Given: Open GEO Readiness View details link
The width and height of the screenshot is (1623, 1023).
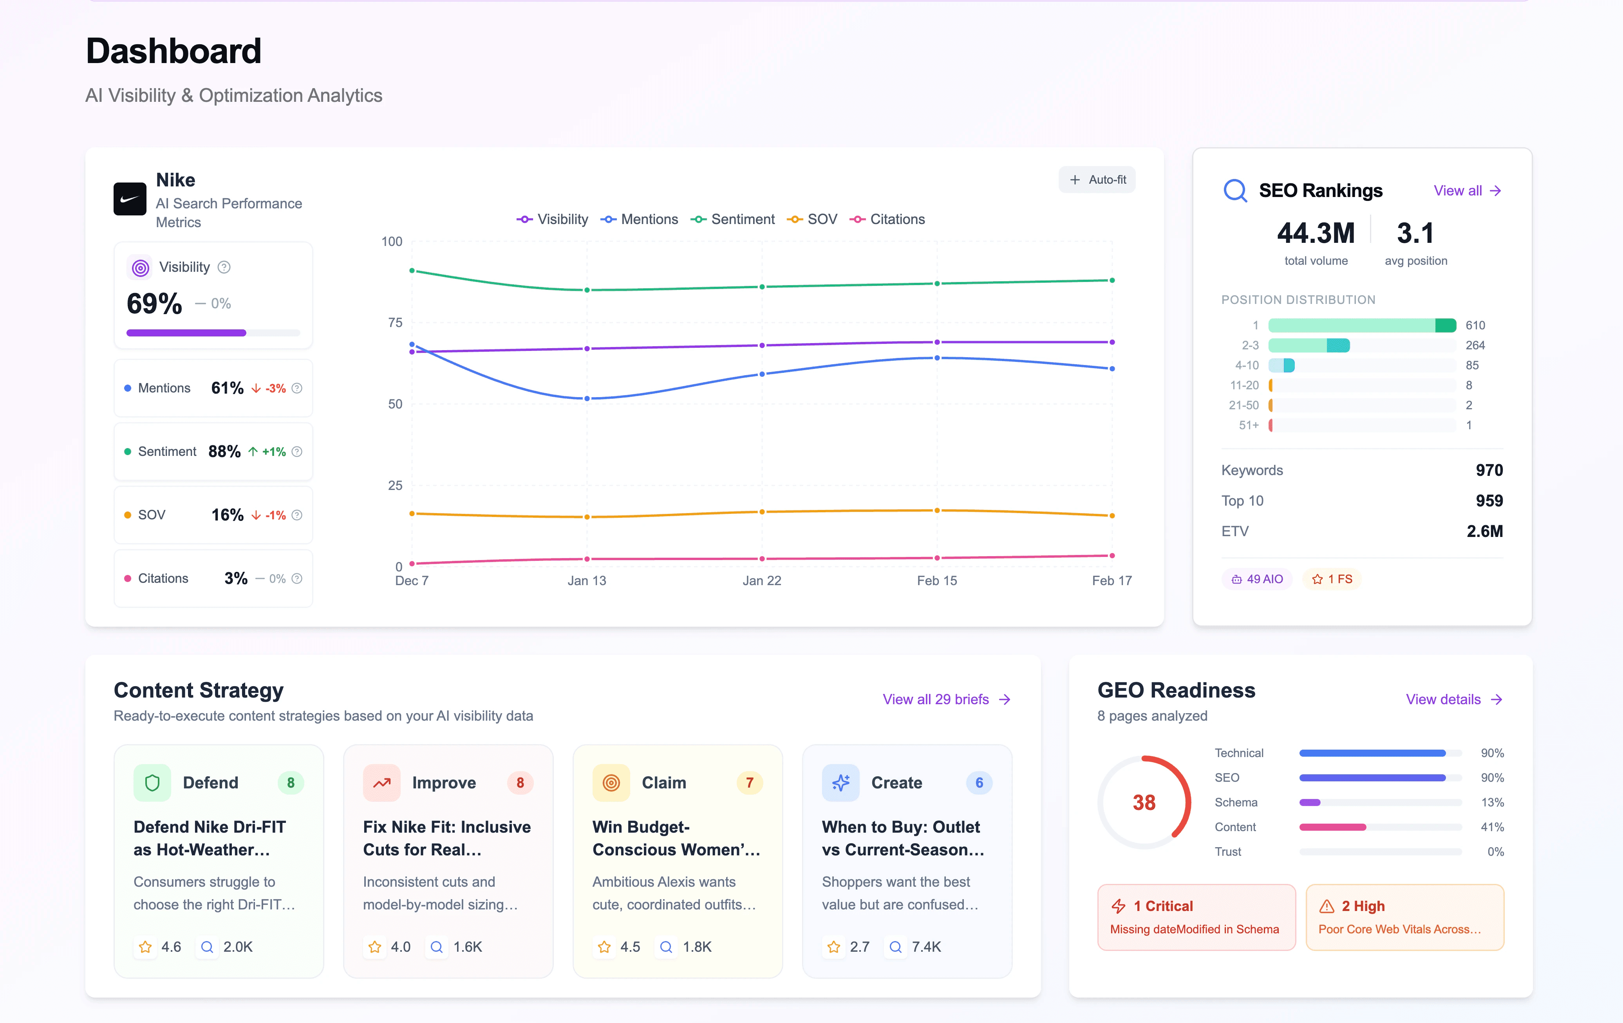Looking at the screenshot, I should tap(1453, 699).
